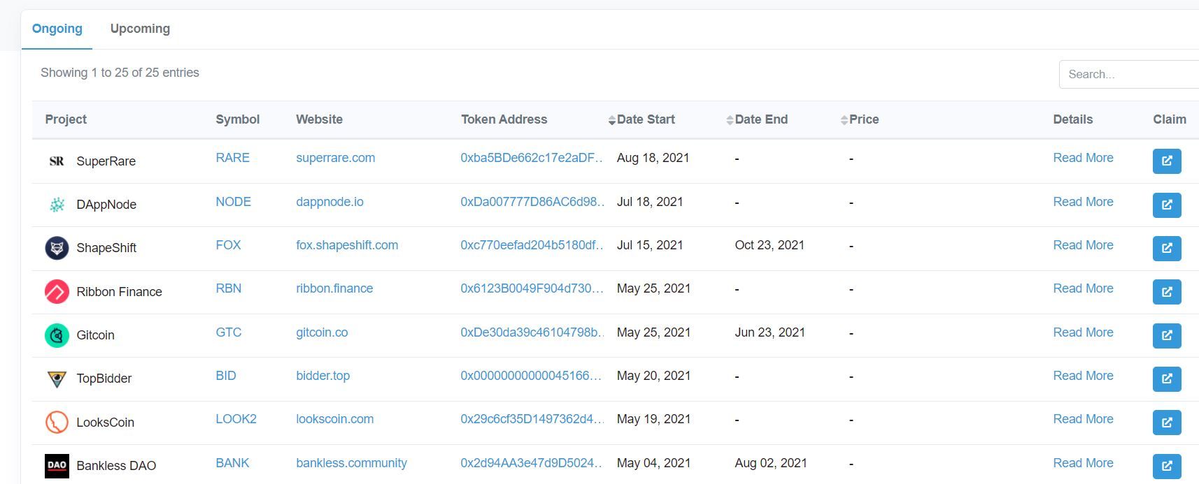The height and width of the screenshot is (484, 1199).
Task: Focus the Search input field
Action: coord(1129,74)
